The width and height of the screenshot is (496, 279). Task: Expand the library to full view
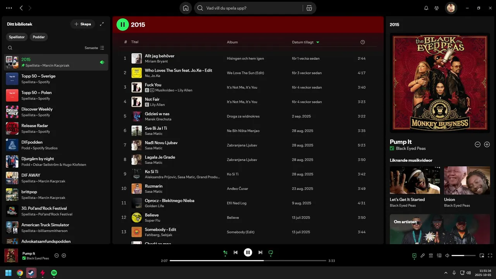102,24
